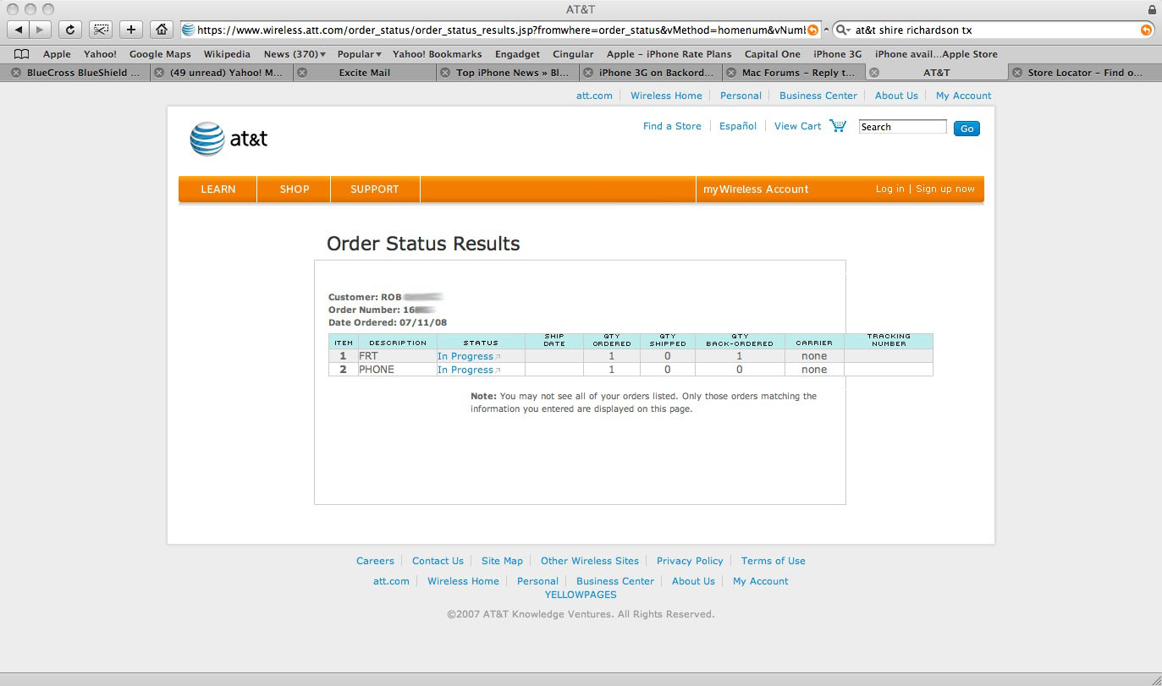1162x686 pixels.
Task: Click the site Search input field
Action: coord(903,127)
